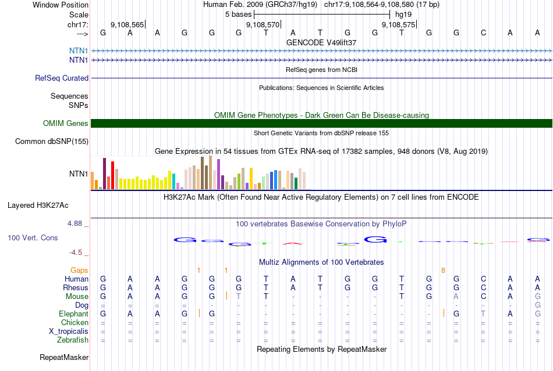Click the Human alignment row label
This screenshot has height=371, width=553.
coord(76,279)
